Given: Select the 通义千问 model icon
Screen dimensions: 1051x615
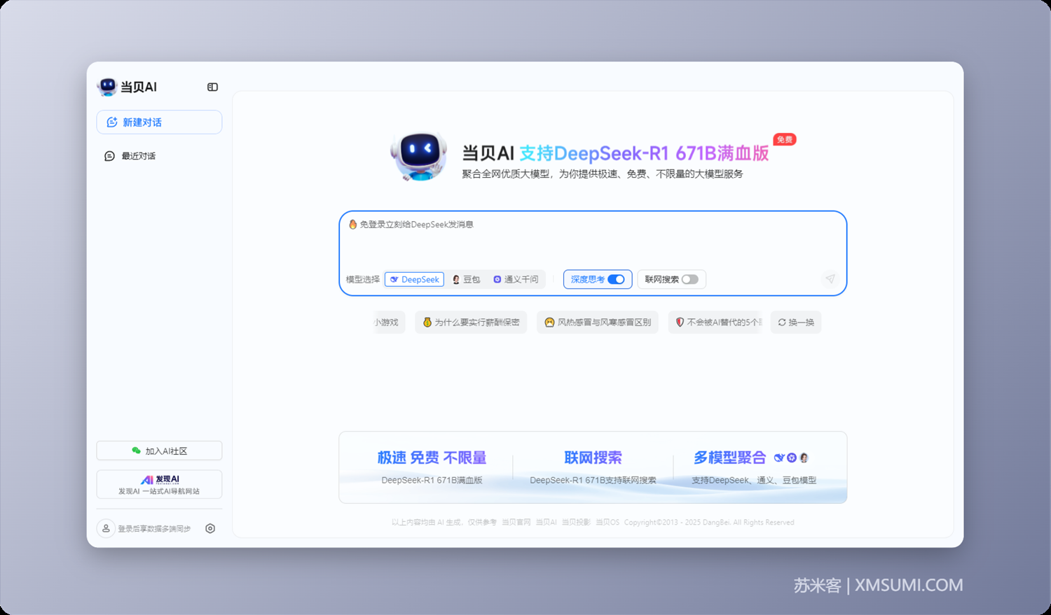Looking at the screenshot, I should (497, 279).
